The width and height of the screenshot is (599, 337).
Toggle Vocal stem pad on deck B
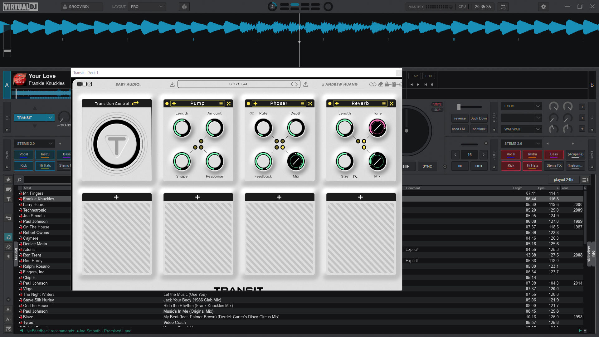[x=511, y=154]
